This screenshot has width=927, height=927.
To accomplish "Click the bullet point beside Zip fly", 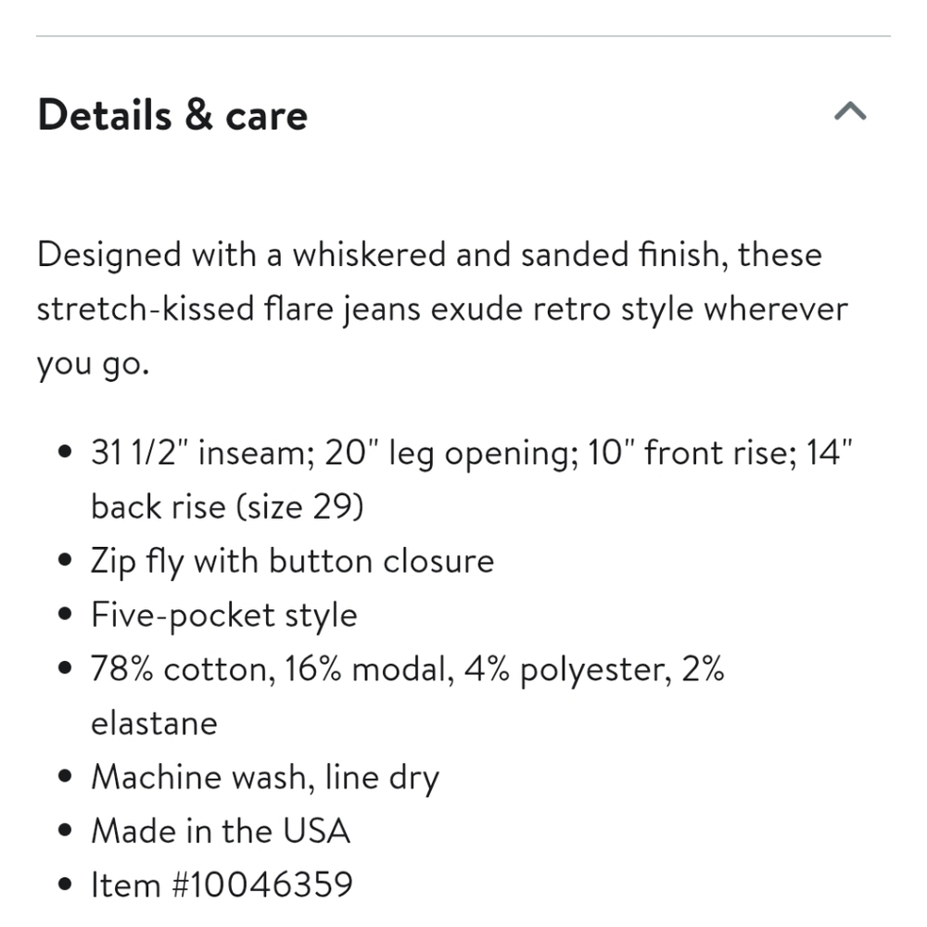I will click(65, 561).
